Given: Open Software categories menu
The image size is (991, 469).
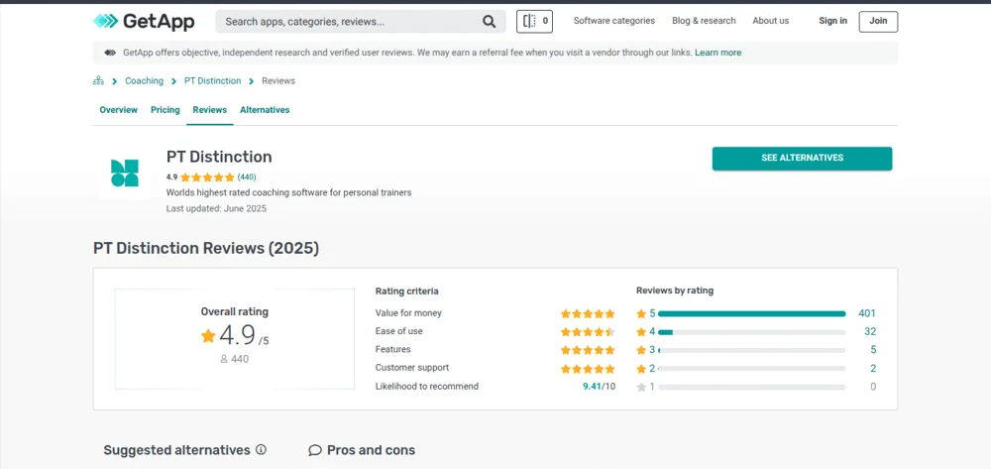Looking at the screenshot, I should tap(614, 21).
